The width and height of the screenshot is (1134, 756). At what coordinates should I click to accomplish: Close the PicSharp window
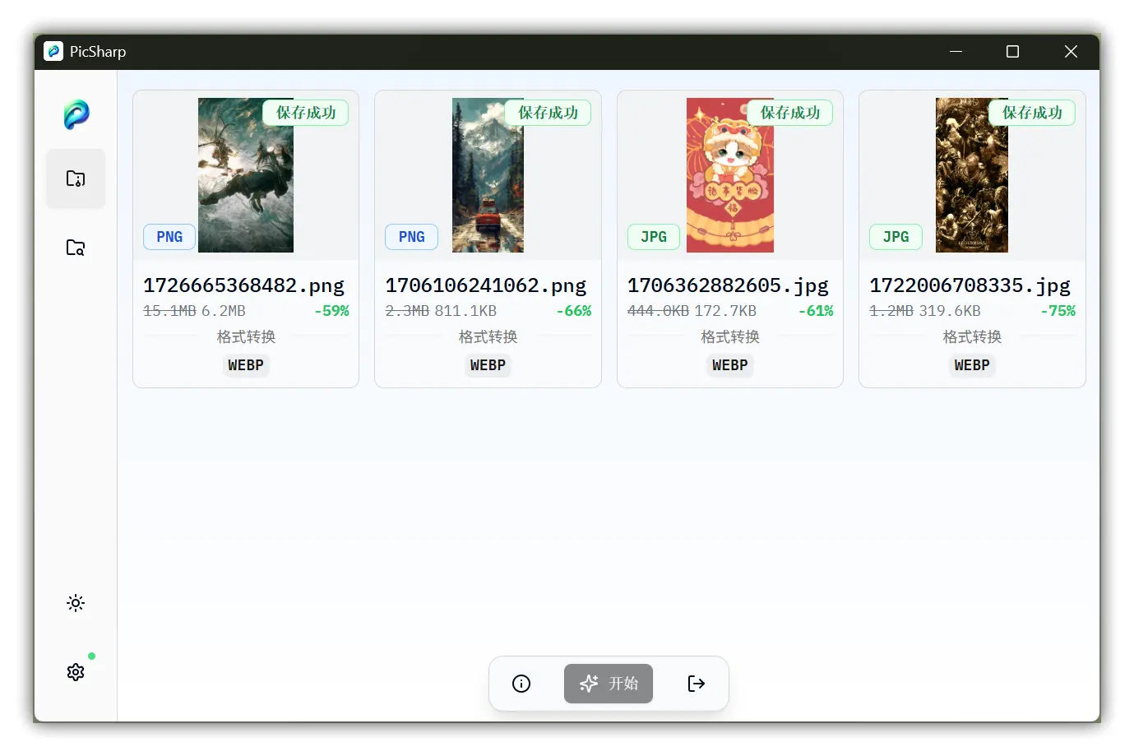[1071, 51]
